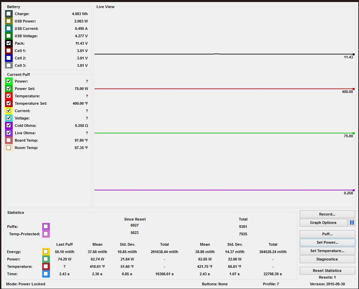Uncheck the Pack voltage checkbox
The width and height of the screenshot is (359, 289).
tap(9, 43)
